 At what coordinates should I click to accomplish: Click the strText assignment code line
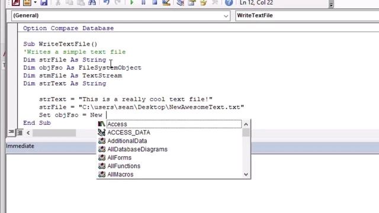point(126,99)
